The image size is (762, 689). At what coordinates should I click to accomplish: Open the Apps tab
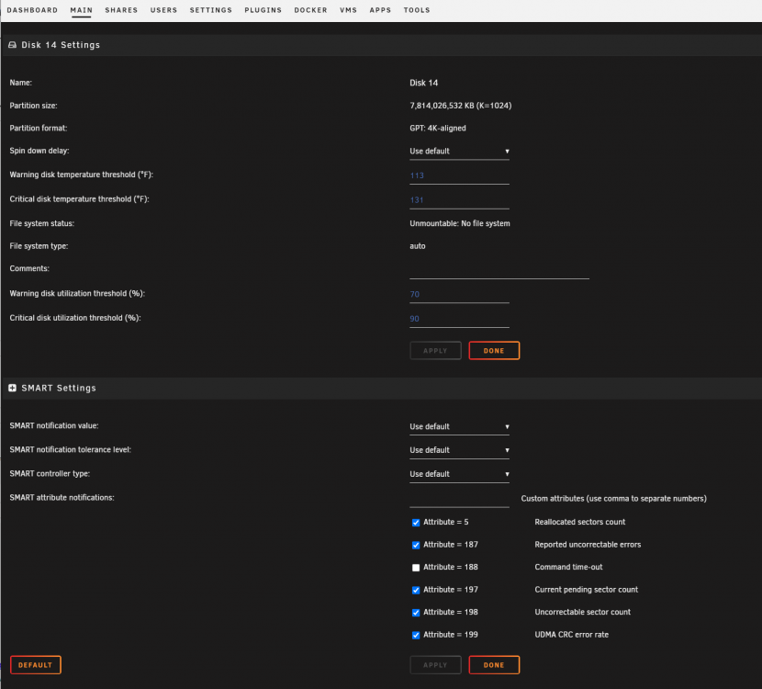[380, 10]
